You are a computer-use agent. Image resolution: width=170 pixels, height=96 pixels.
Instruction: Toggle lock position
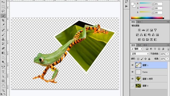point(146,59)
